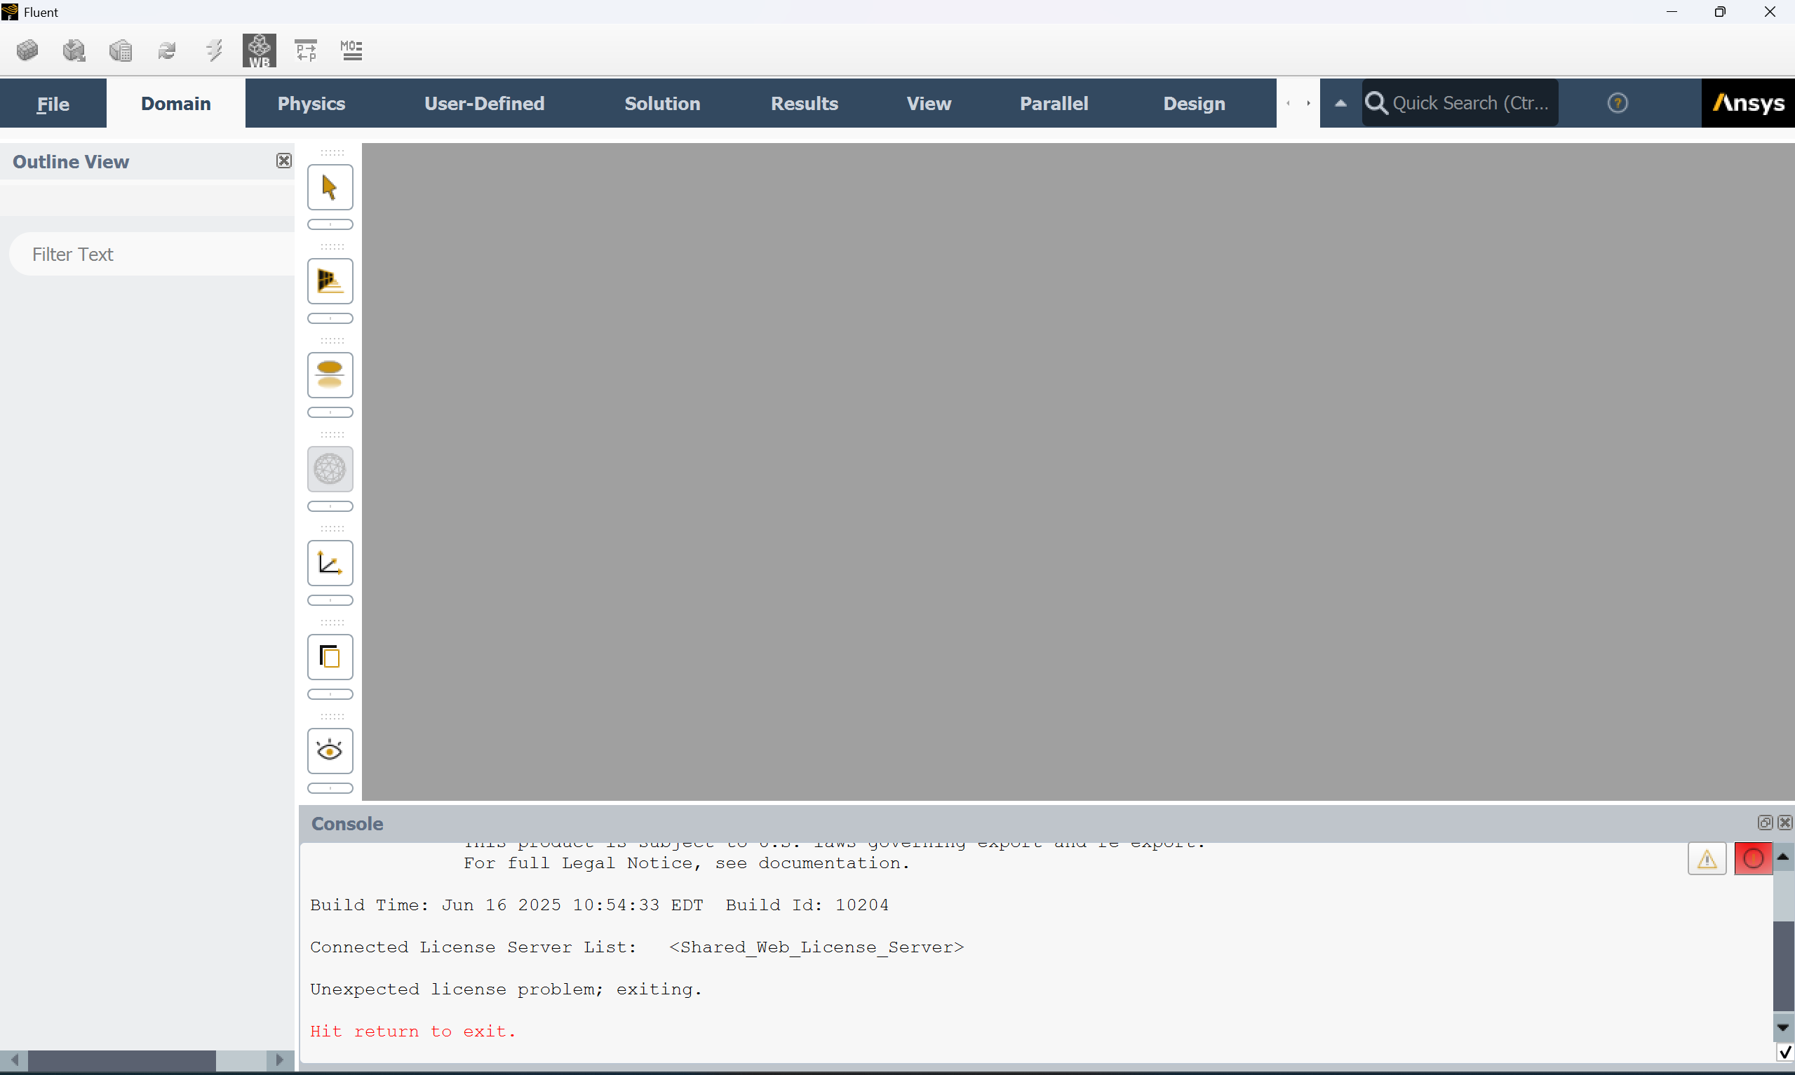Image resolution: width=1795 pixels, height=1075 pixels.
Task: Expand options bar below eye tool
Action: coord(330,788)
